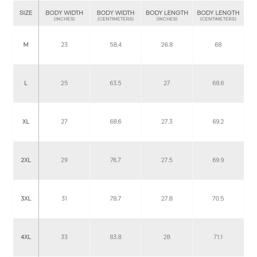Select the 2XL size row label
The image size is (257, 257).
tap(26, 160)
